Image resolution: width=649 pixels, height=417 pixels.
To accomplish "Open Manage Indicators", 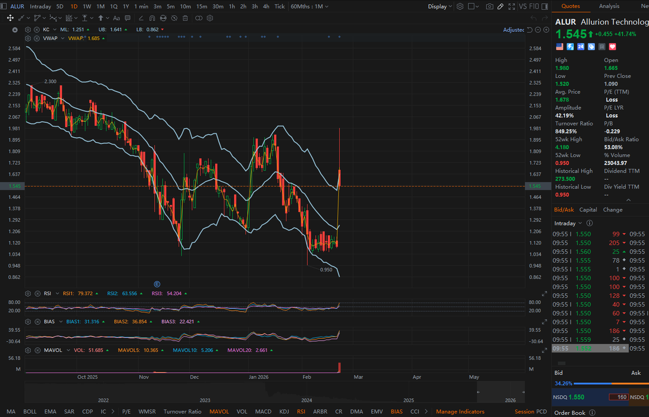I will pos(460,412).
